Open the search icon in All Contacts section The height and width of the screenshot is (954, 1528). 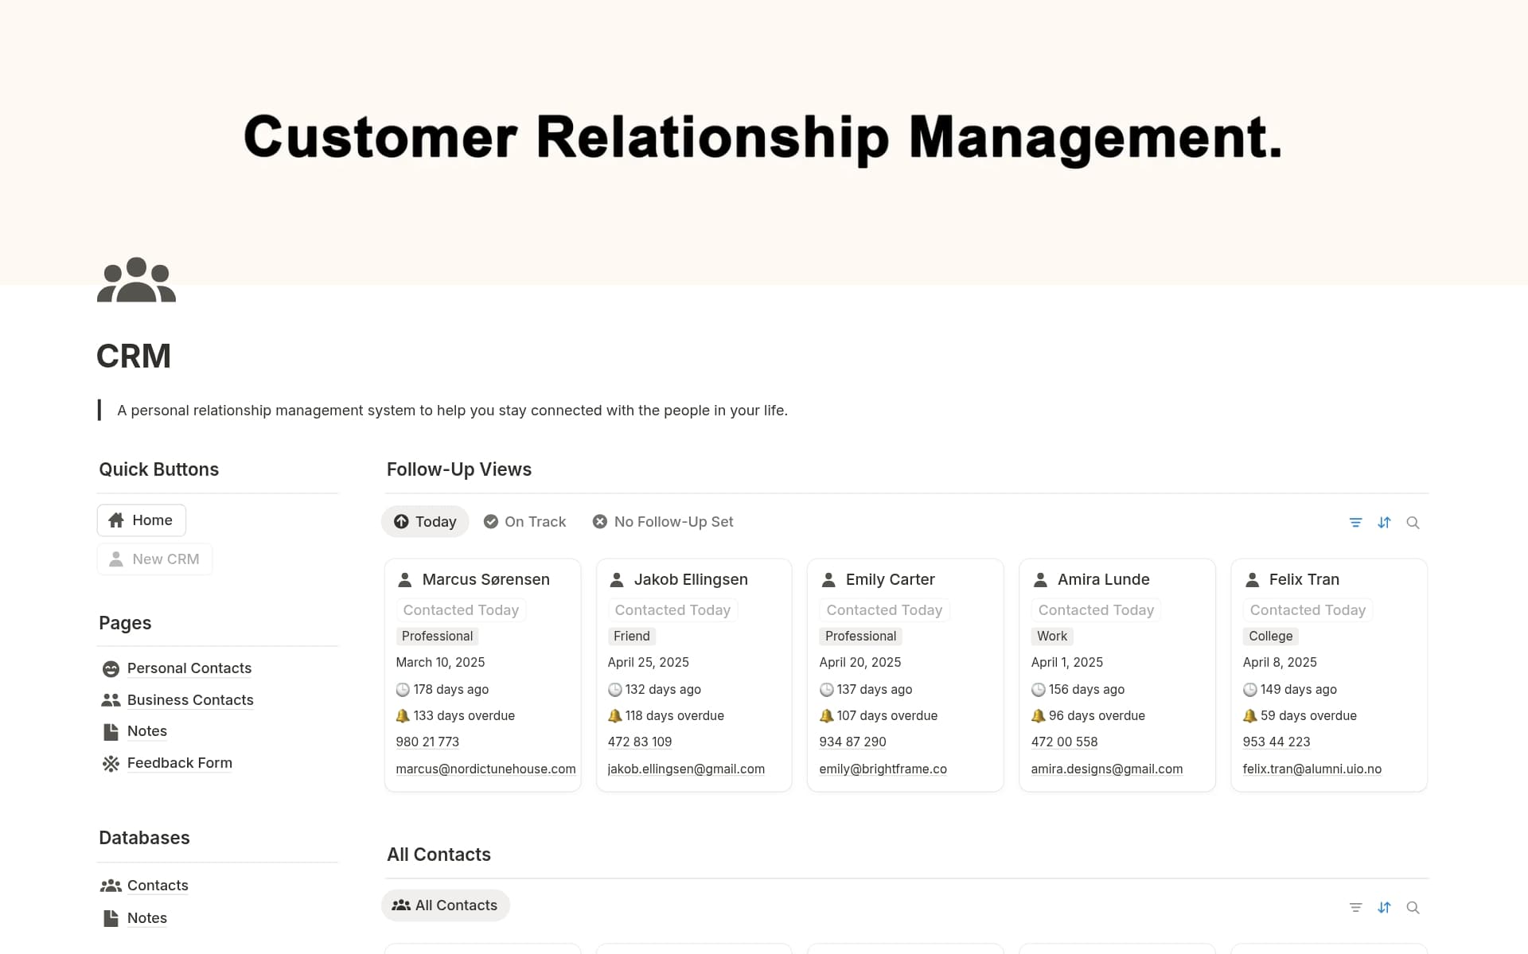[1413, 907]
